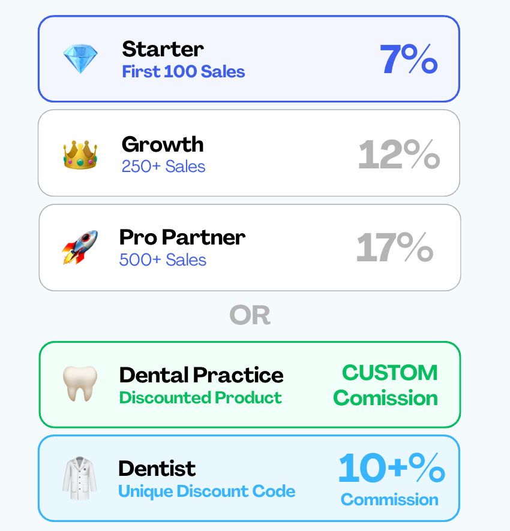510x531 pixels.
Task: Click the crown icon on Growth tier
Action: tap(80, 155)
